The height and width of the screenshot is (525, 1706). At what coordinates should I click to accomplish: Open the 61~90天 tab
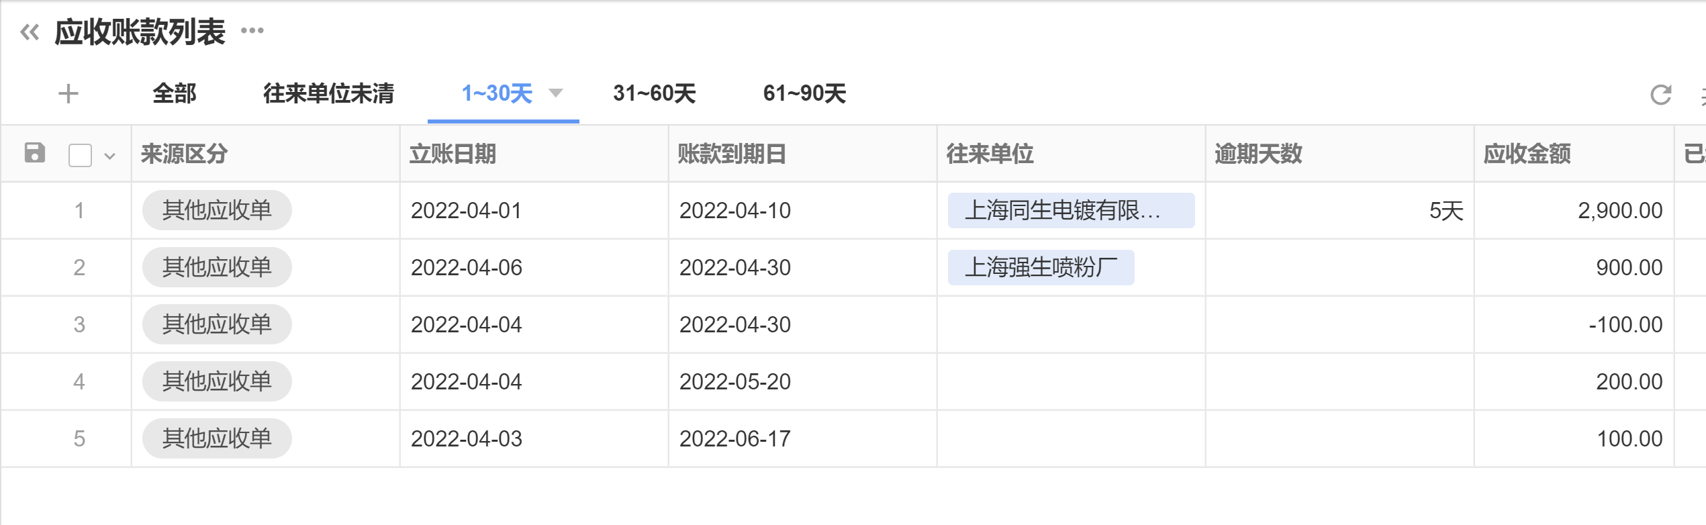(804, 93)
